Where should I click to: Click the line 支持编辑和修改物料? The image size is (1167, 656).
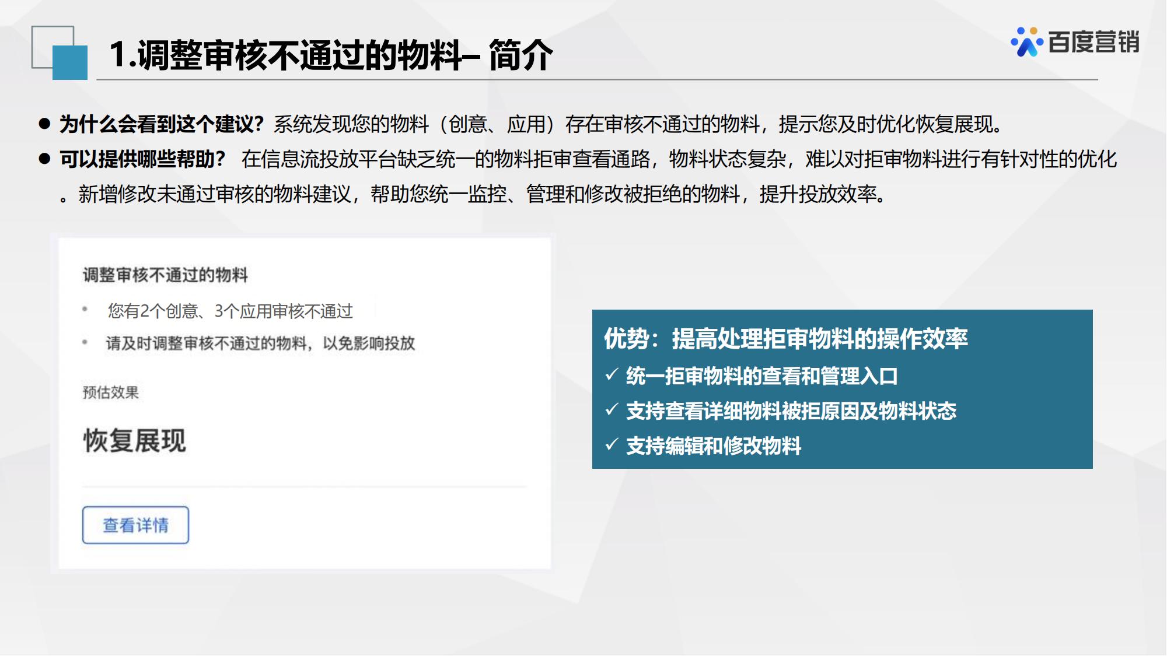pyautogui.click(x=714, y=446)
